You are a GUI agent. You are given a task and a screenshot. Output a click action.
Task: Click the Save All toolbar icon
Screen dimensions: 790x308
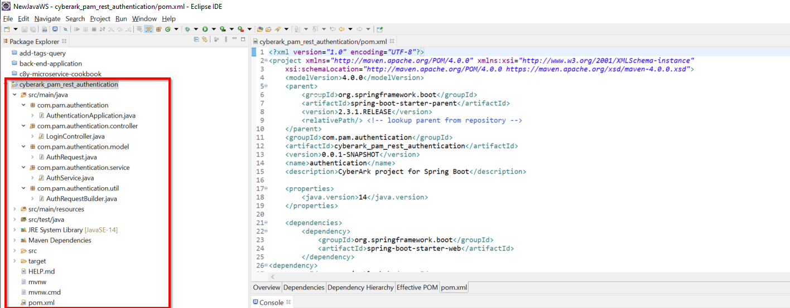click(x=33, y=29)
